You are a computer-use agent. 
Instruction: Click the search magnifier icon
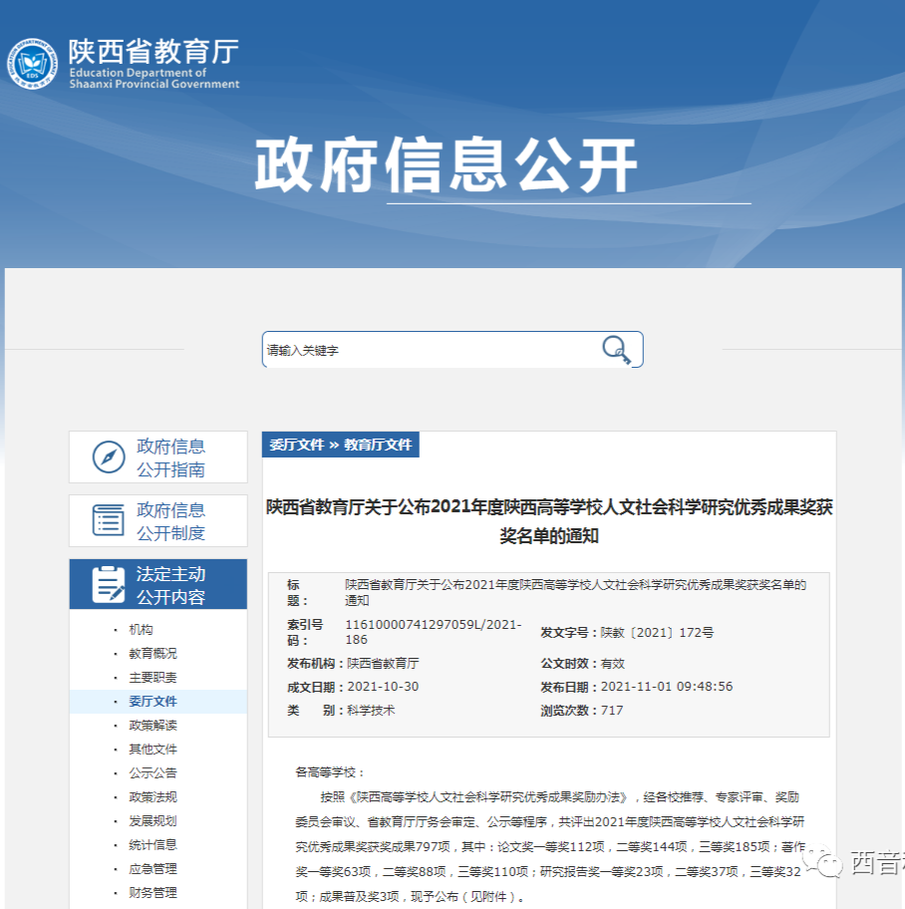(616, 348)
